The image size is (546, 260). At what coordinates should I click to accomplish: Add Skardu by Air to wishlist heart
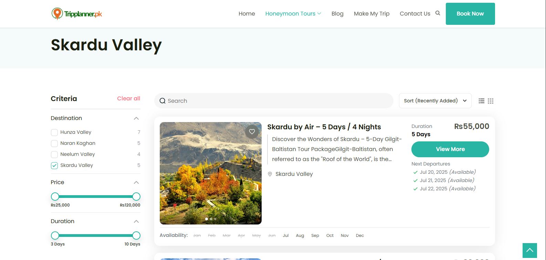(252, 132)
